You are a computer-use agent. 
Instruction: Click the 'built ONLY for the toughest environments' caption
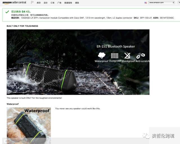34,98
